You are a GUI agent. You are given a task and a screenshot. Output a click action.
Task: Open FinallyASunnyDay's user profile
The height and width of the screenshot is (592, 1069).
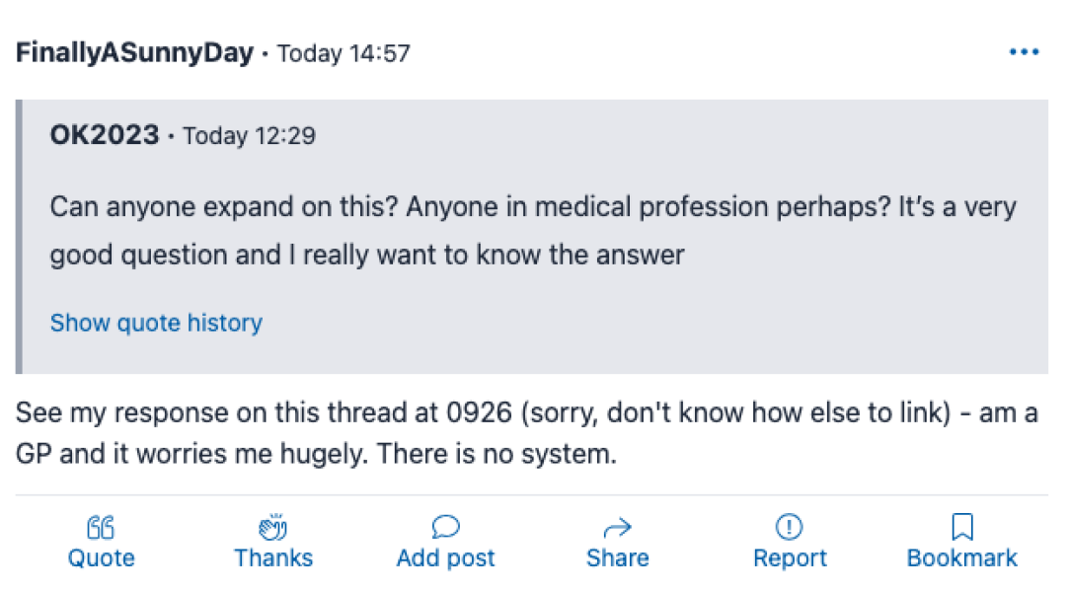134,53
